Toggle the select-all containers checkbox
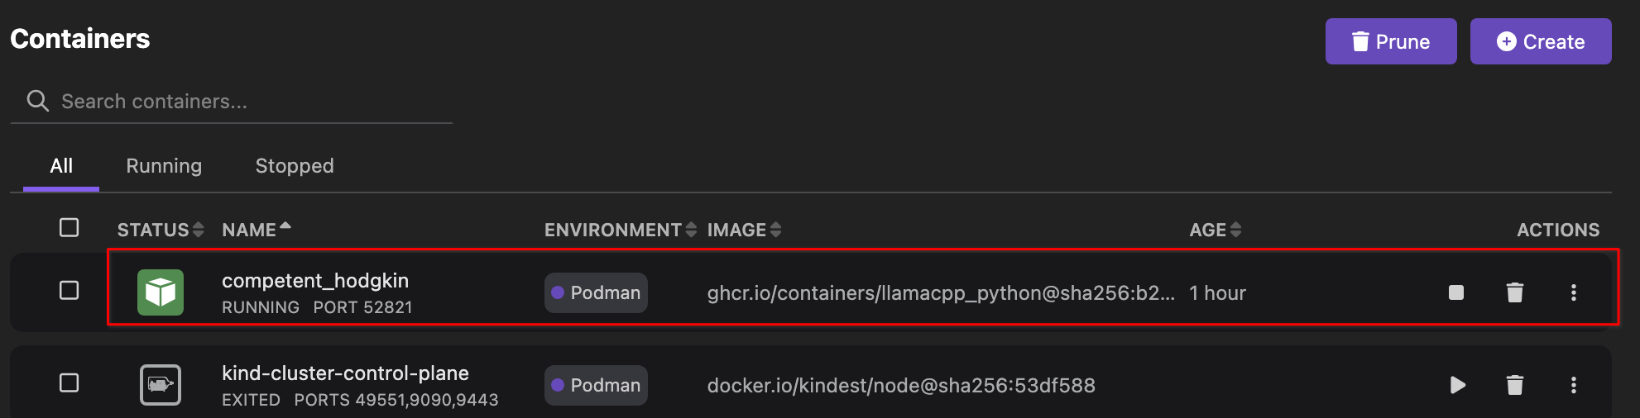 pos(70,228)
